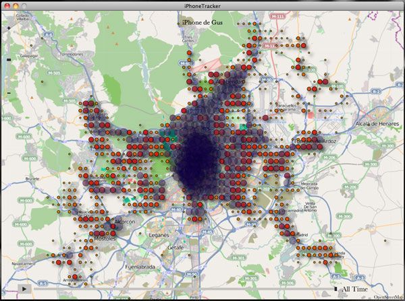Click the Alcorcón map label
This screenshot has width=405, height=301.
(x=124, y=222)
